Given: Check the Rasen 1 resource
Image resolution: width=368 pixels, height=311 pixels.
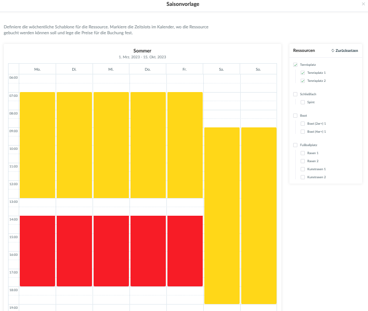Looking at the screenshot, I should pyautogui.click(x=303, y=153).
